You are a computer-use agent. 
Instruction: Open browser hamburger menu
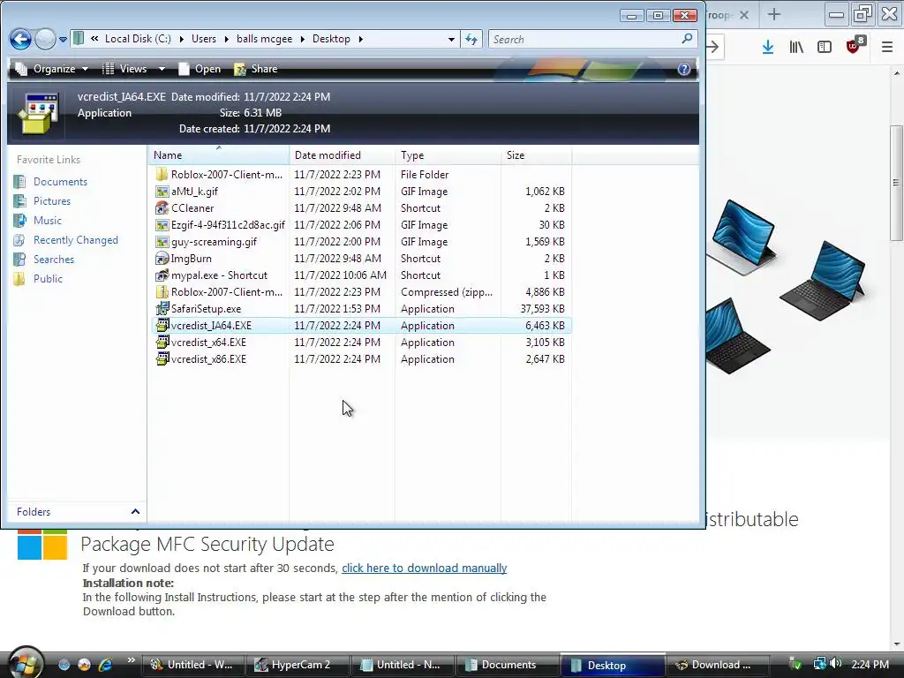pos(886,47)
